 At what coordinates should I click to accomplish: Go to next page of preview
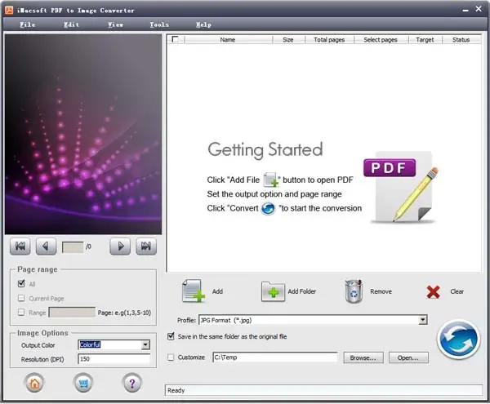(120, 246)
